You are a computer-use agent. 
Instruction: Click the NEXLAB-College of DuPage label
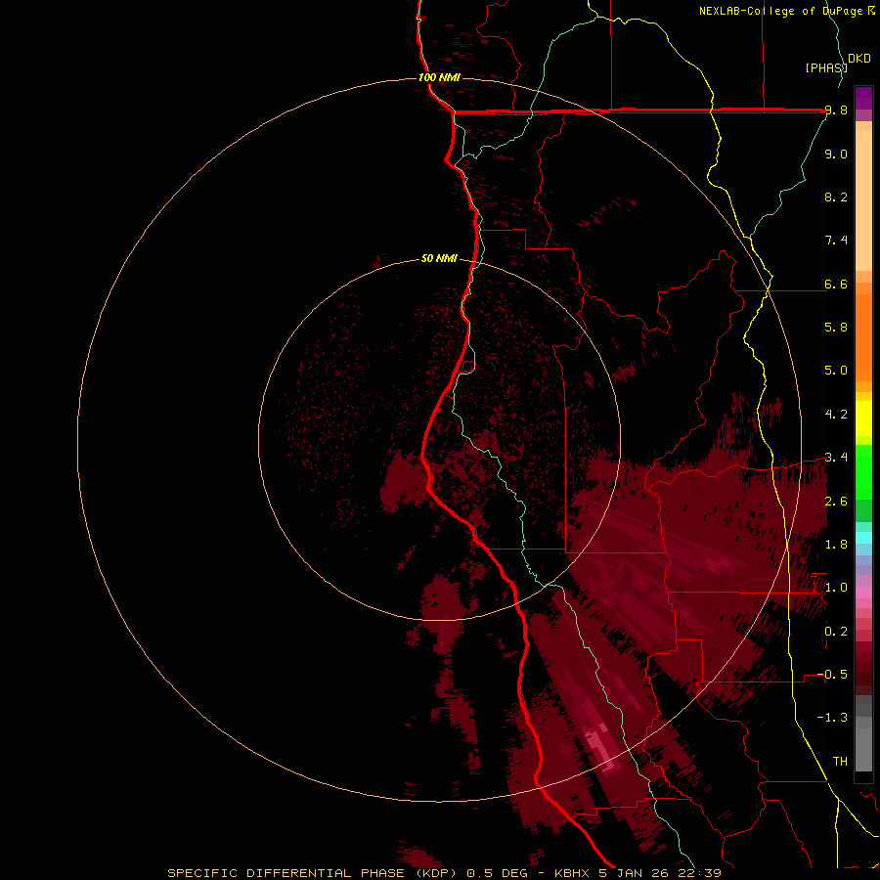point(780,11)
